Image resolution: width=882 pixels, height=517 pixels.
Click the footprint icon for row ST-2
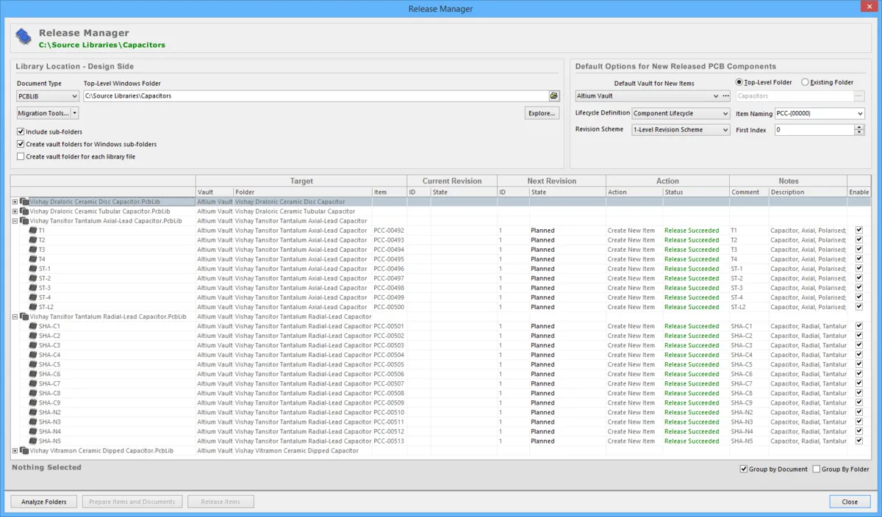[32, 278]
